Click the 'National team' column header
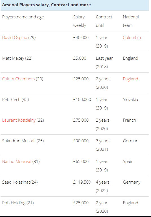Image resolution: width=151 pixels, height=217 pixels. point(131,21)
